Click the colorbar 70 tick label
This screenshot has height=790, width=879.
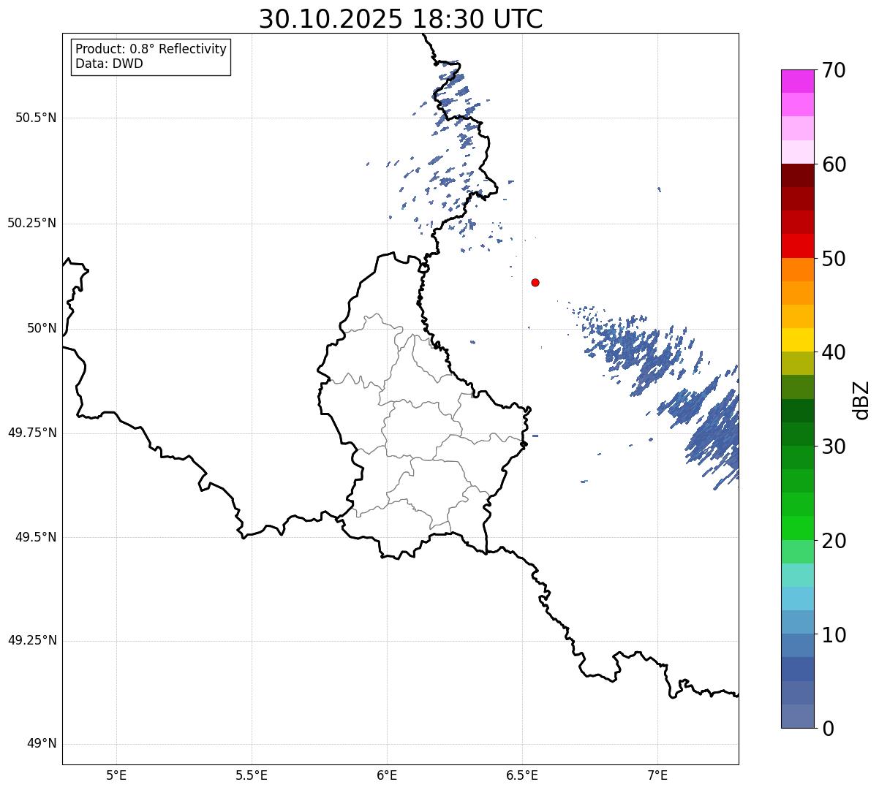(x=834, y=70)
